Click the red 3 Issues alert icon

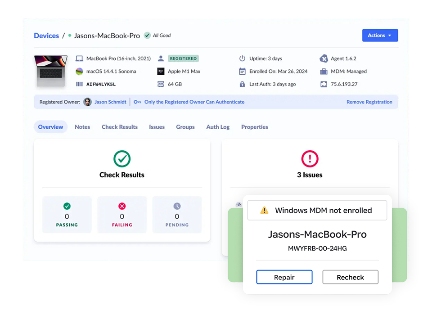(x=310, y=158)
